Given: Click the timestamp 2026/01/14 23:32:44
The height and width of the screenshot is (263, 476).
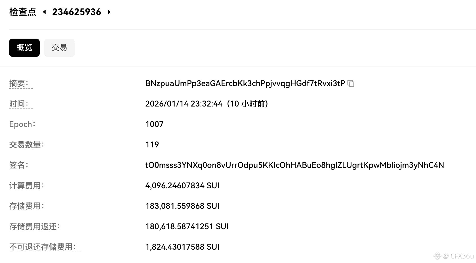Looking at the screenshot, I should tap(184, 104).
